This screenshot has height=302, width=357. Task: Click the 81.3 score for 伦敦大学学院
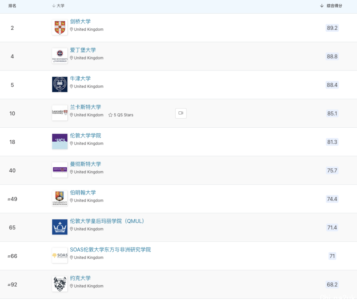[x=332, y=142]
